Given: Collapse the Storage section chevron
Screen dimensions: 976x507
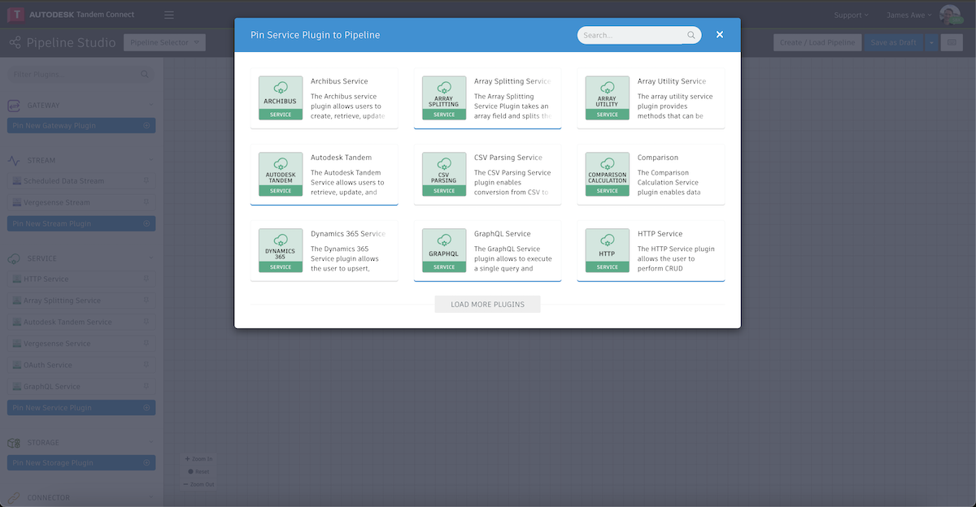Looking at the screenshot, I should point(151,443).
